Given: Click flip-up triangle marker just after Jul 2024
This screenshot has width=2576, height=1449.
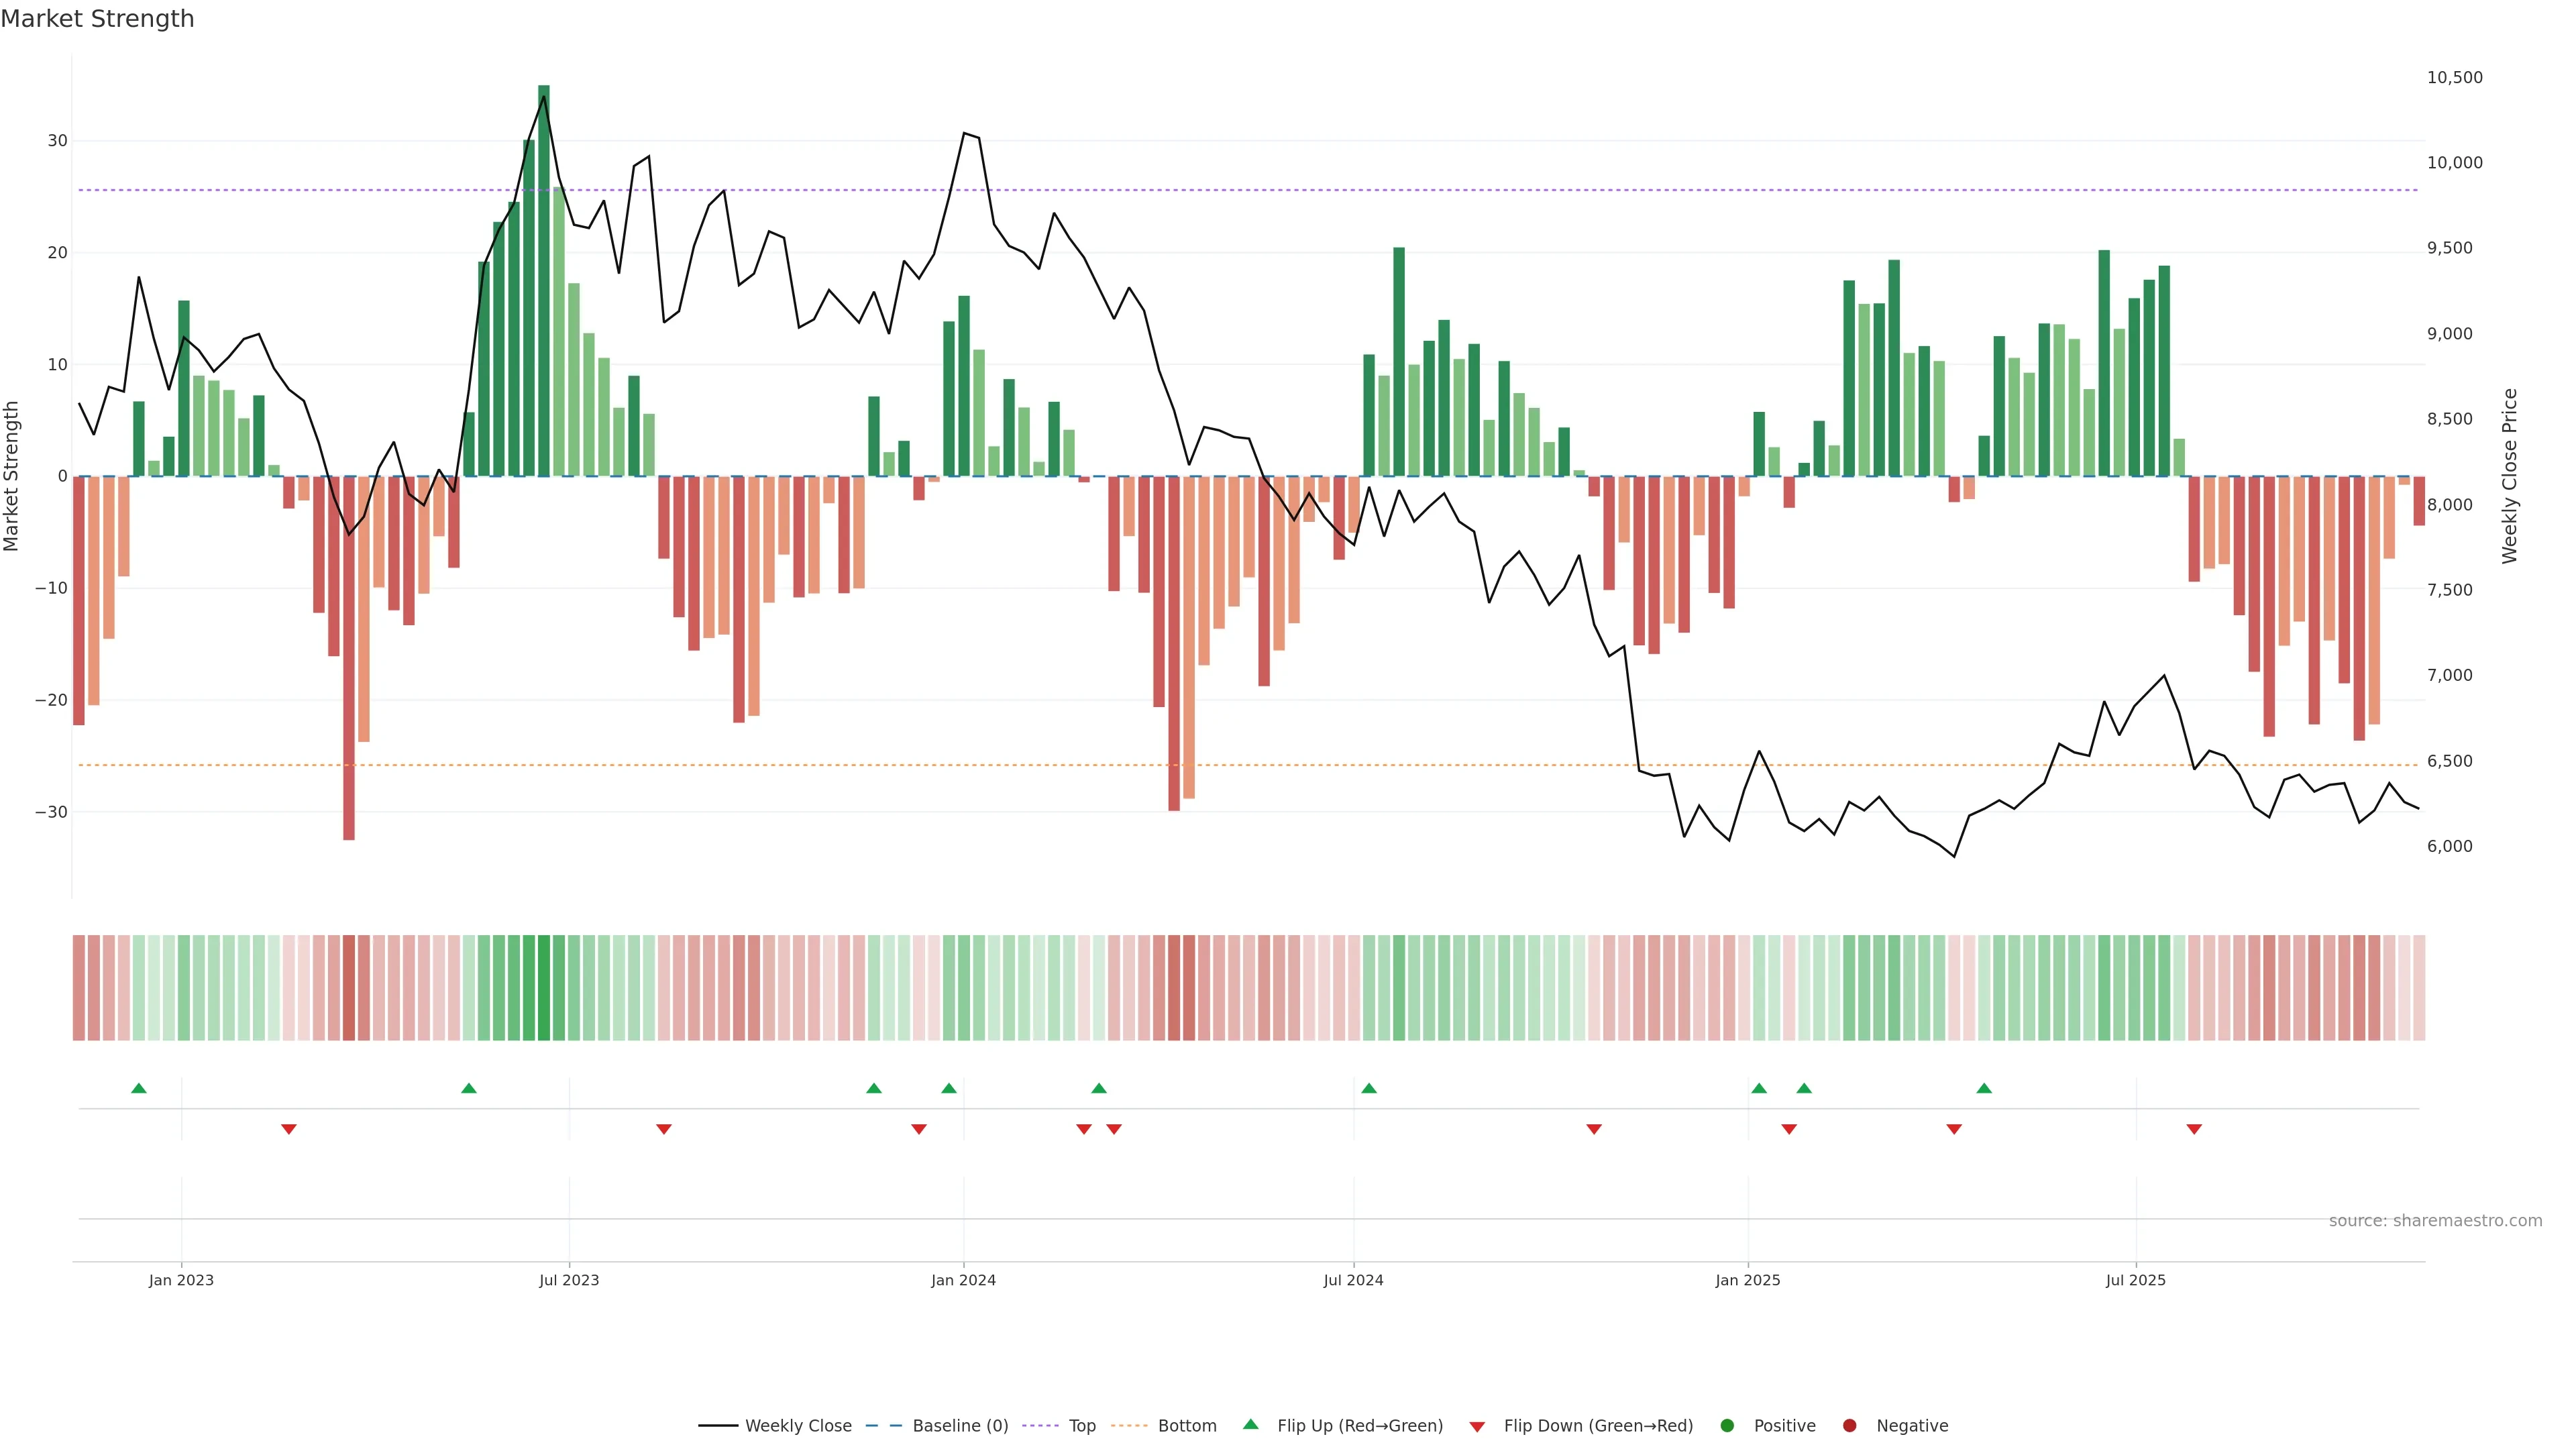Looking at the screenshot, I should click(x=1369, y=1088).
